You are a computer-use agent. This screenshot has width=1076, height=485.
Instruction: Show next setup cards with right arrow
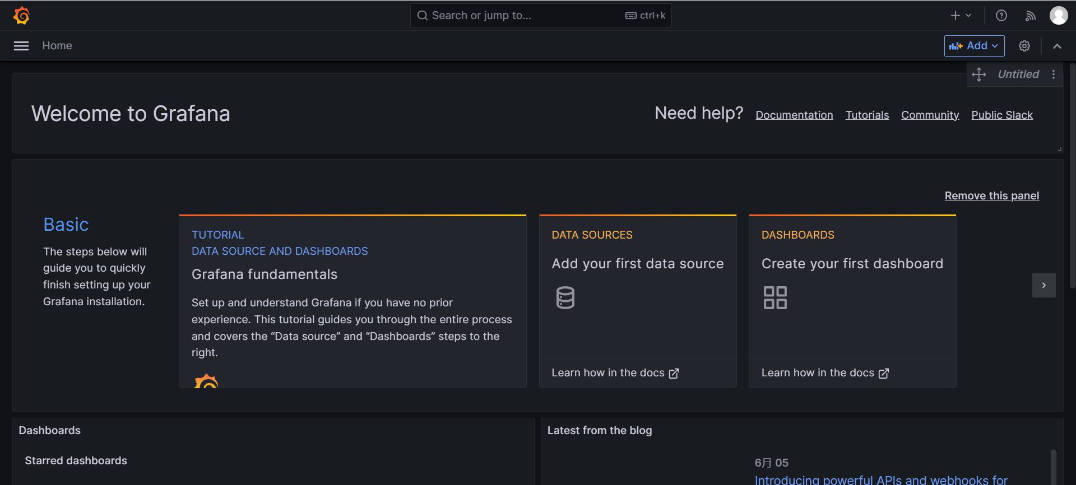1043,286
